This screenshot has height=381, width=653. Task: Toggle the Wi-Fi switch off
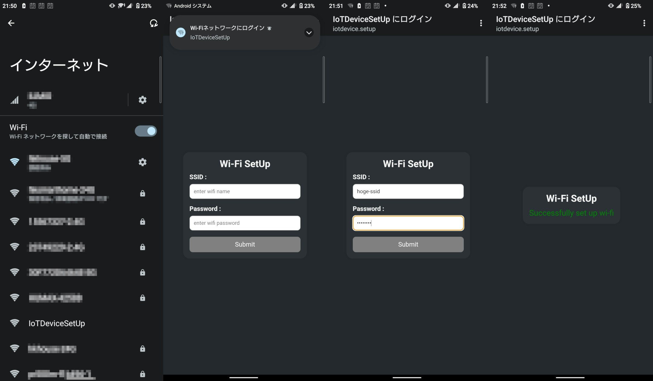click(146, 131)
